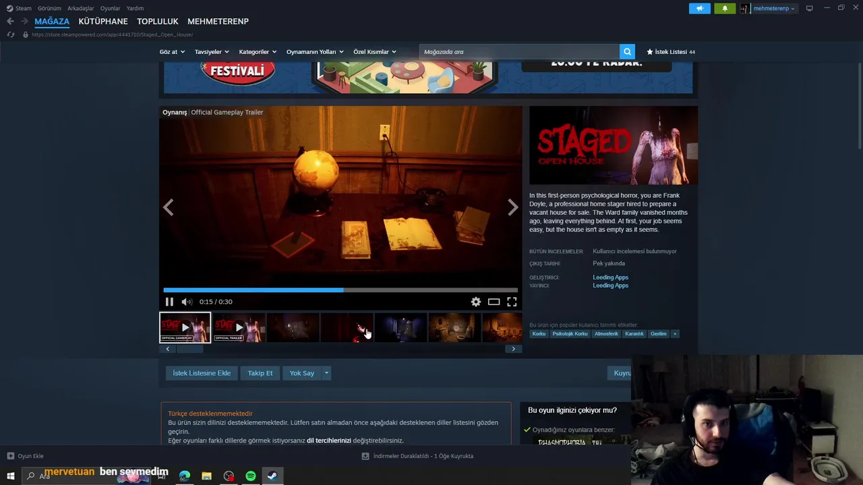The width and height of the screenshot is (863, 485).
Task: Open İstek Listesi wishlist link
Action: 671,52
